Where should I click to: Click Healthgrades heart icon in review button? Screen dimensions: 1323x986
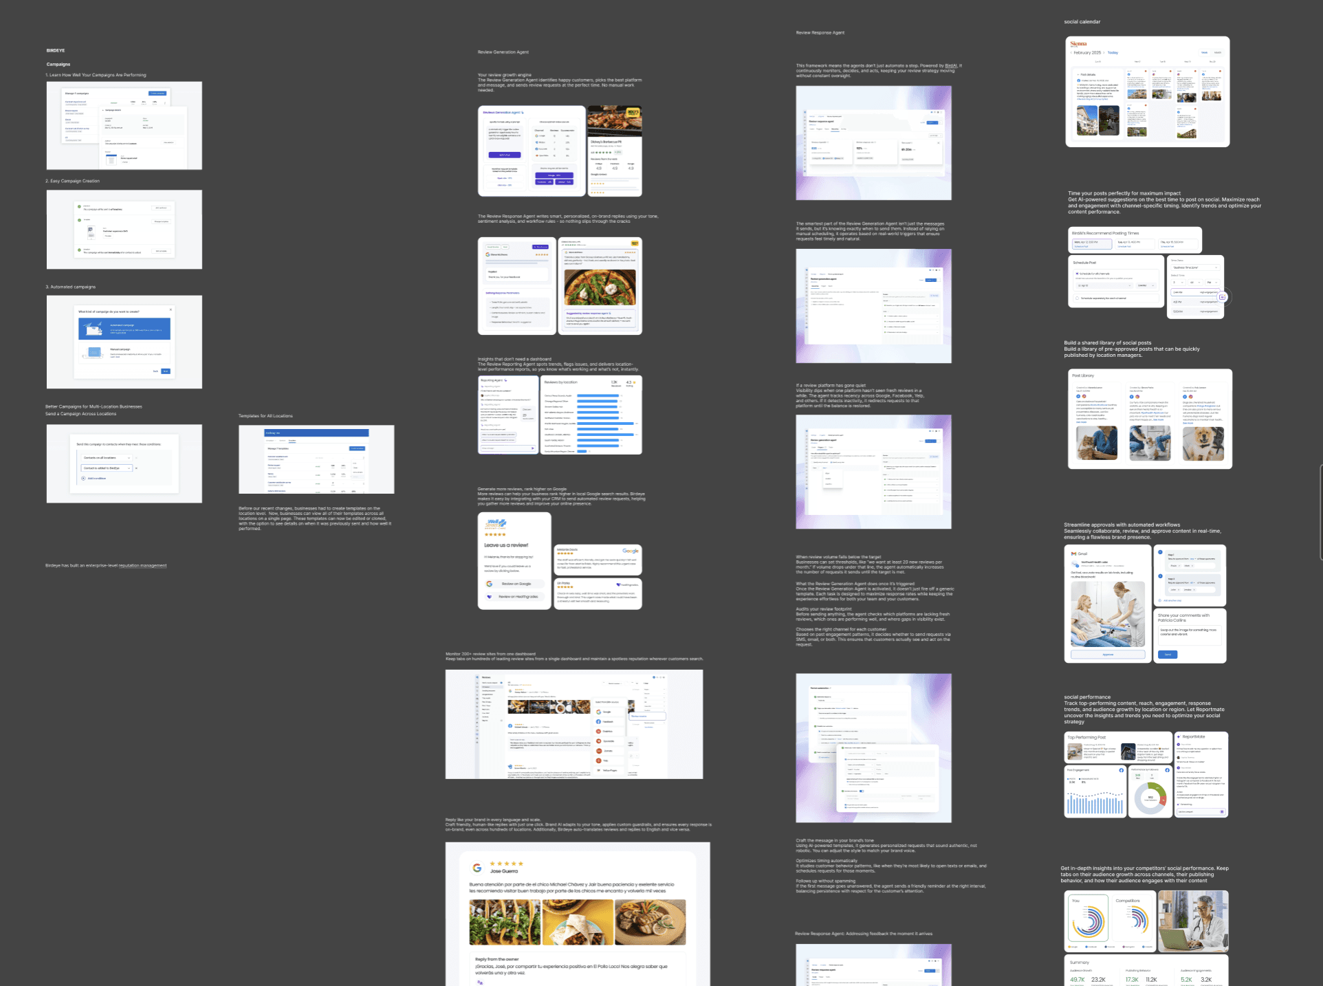490,597
